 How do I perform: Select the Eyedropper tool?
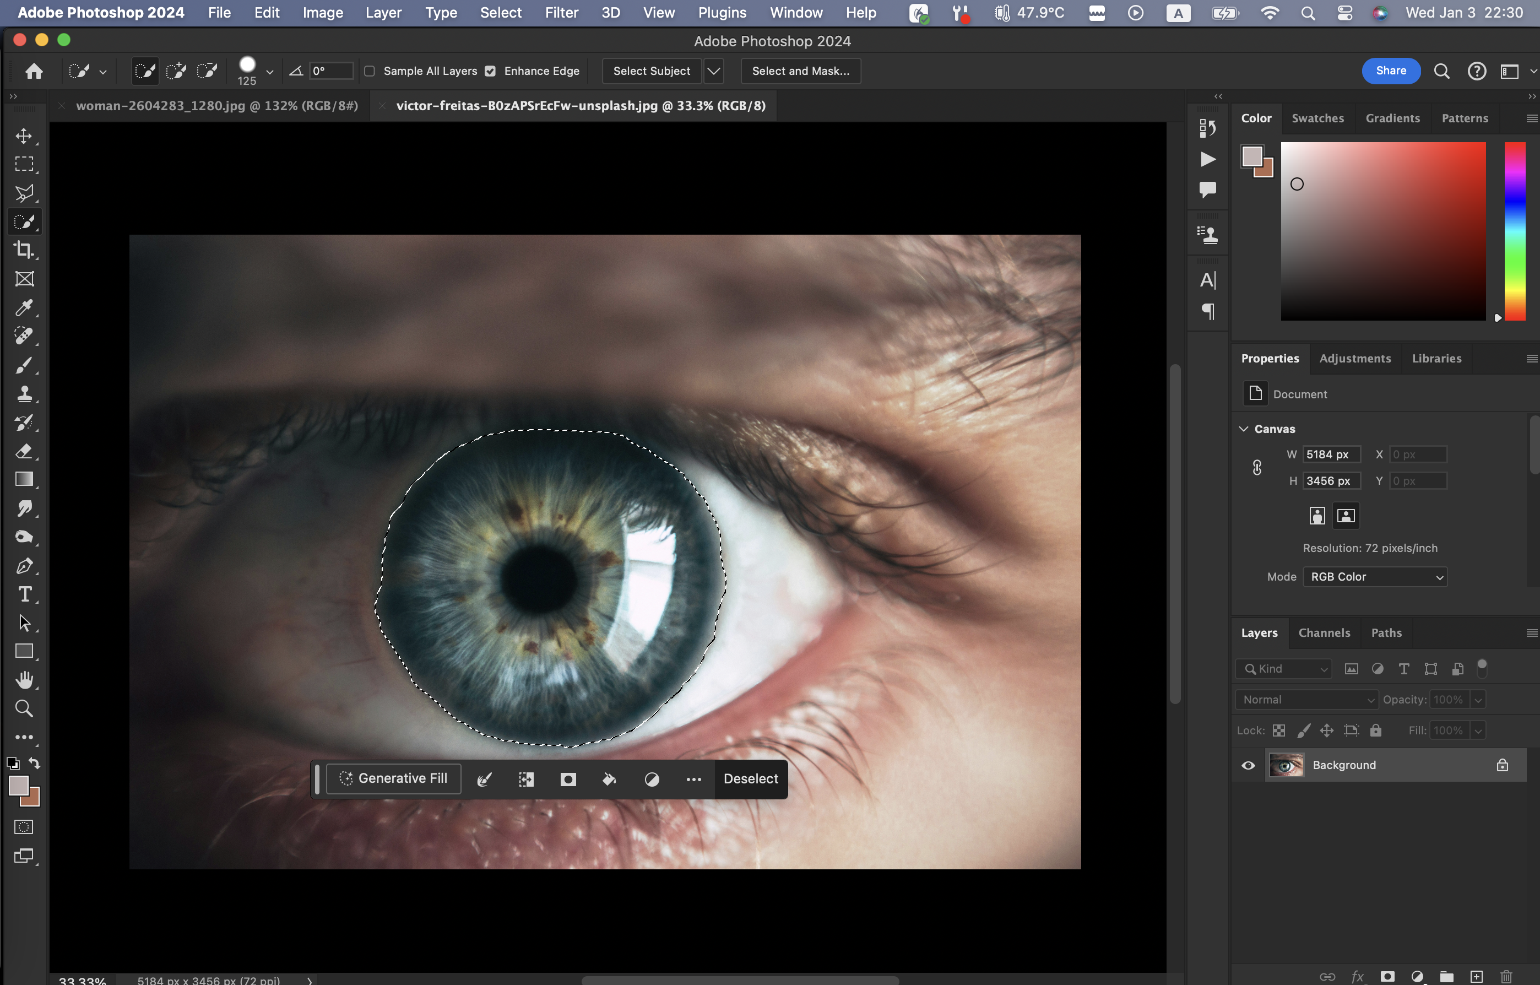tap(24, 307)
